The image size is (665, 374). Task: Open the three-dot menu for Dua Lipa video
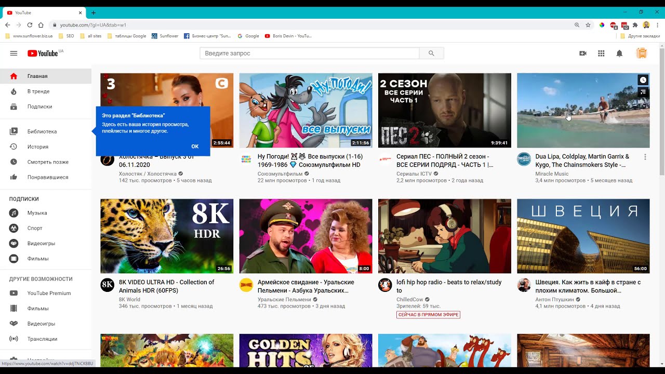645,157
